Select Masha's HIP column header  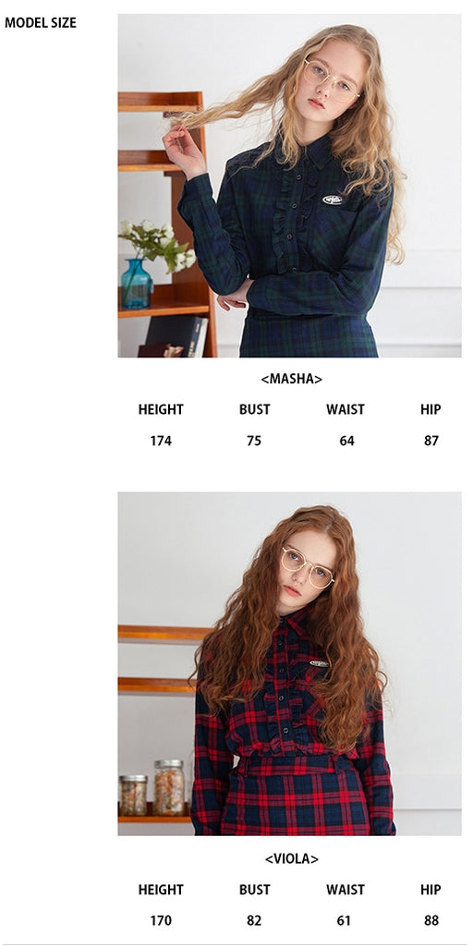(x=431, y=409)
